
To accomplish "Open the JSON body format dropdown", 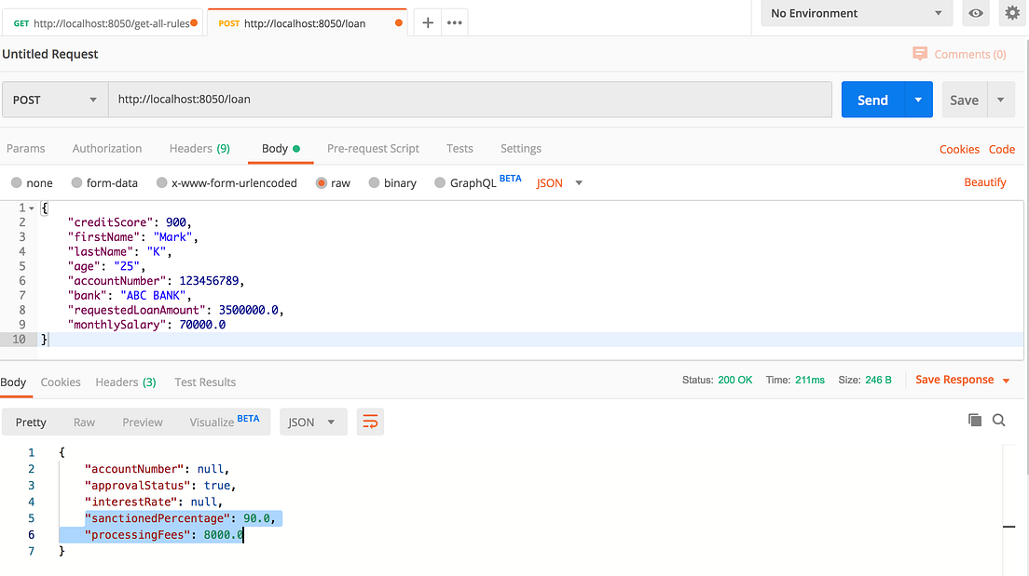I will point(558,182).
